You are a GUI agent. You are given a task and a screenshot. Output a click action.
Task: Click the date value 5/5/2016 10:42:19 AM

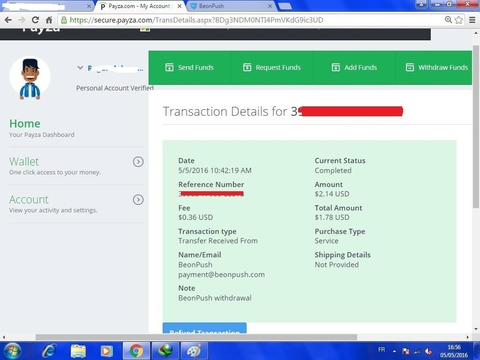coord(215,170)
